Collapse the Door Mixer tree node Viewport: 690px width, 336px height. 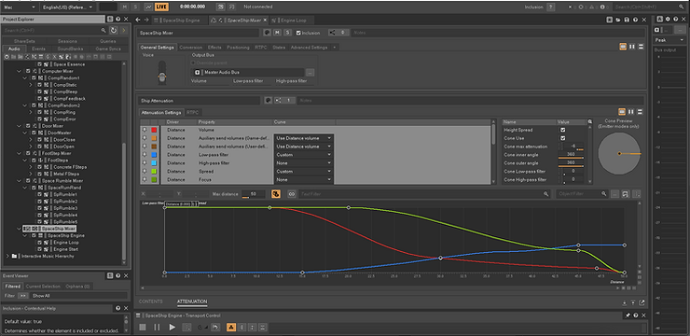tap(19, 126)
